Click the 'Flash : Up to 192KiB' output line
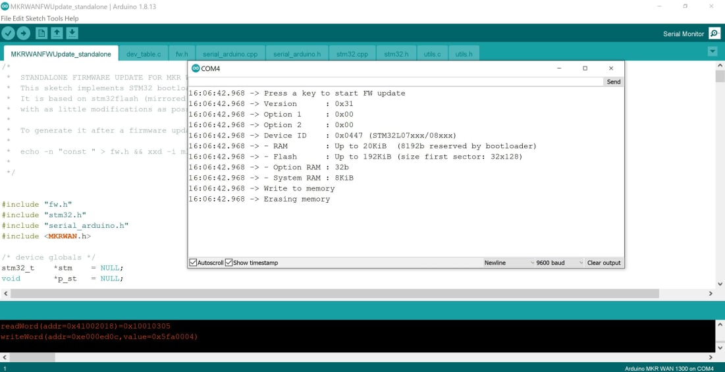Viewport: 725px width, 372px height. tap(356, 157)
